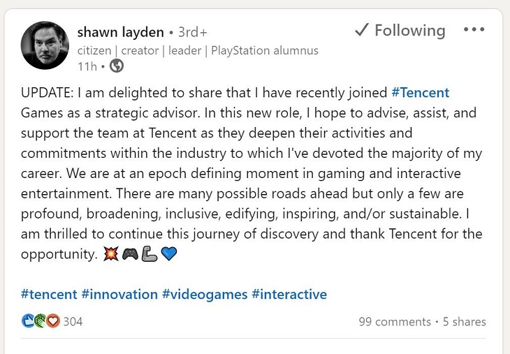
Task: Click the #Tencent hashtag in post text
Action: [420, 93]
